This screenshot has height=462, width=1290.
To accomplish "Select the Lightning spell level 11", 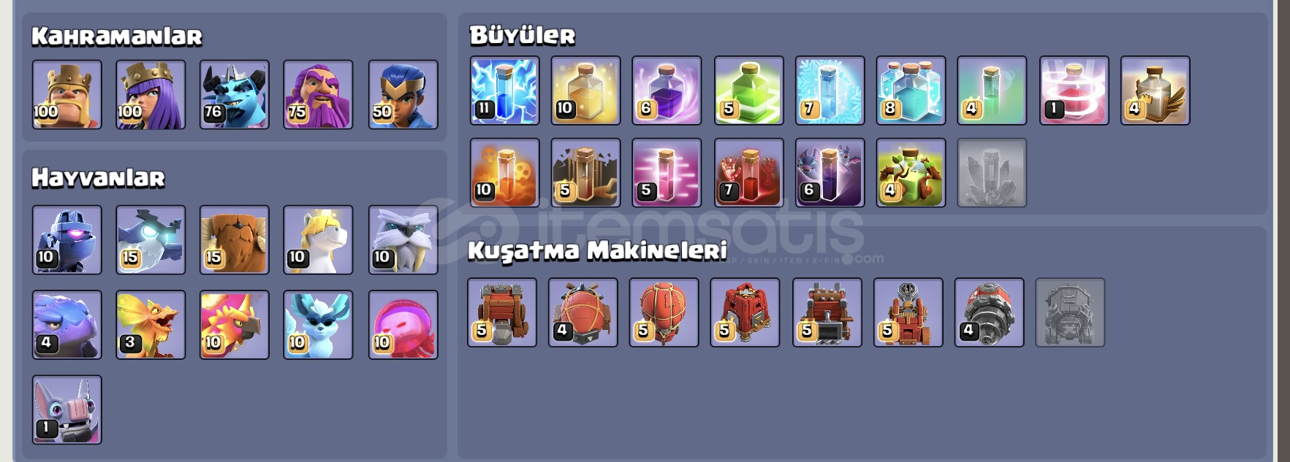I will click(504, 91).
